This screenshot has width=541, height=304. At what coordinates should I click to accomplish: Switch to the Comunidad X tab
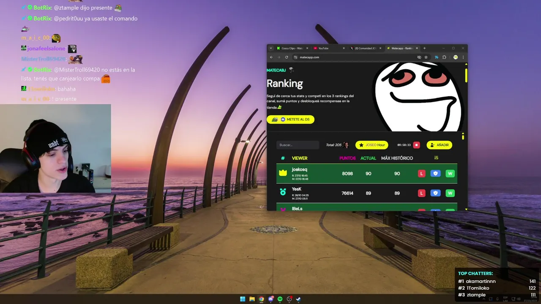pos(366,48)
